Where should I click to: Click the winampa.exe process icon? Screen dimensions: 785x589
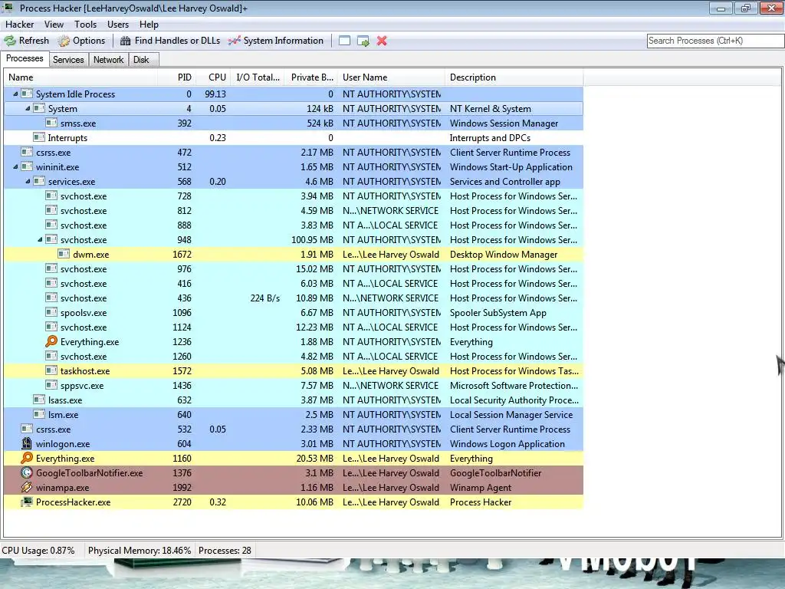click(27, 487)
